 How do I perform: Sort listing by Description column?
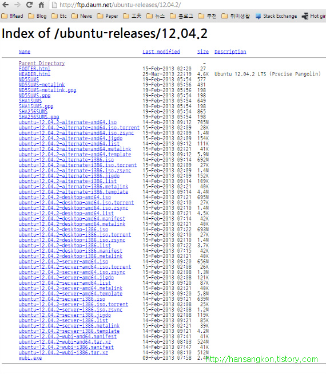(x=230, y=52)
